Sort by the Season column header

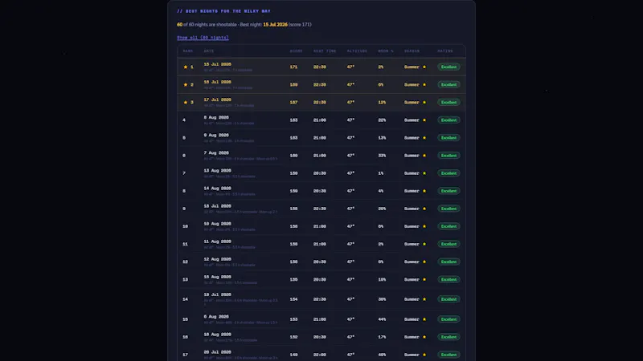pyautogui.click(x=412, y=51)
